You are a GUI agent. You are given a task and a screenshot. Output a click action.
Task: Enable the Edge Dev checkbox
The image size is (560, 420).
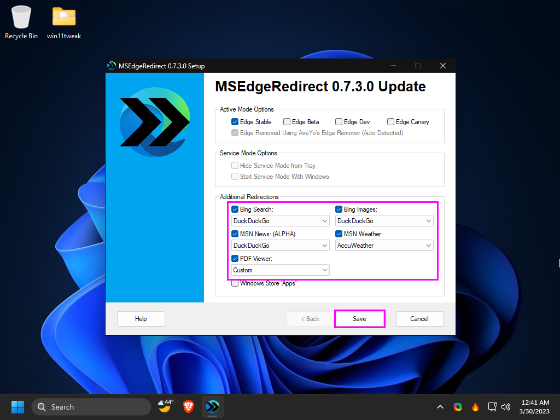(x=339, y=122)
